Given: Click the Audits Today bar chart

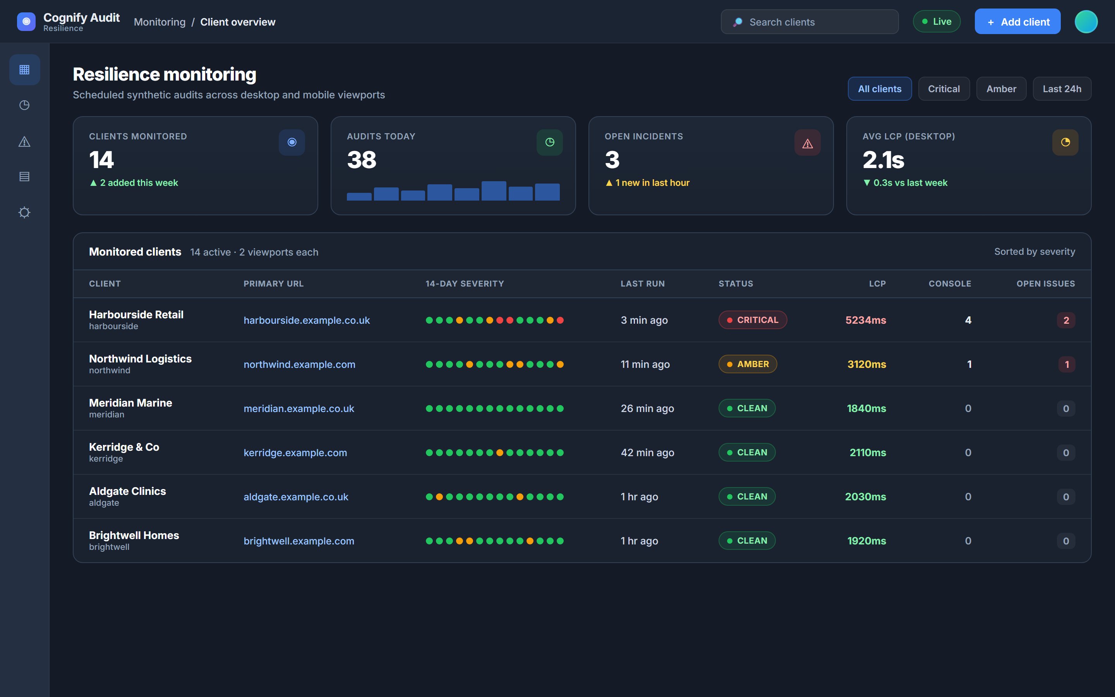Looking at the screenshot, I should 453,191.
